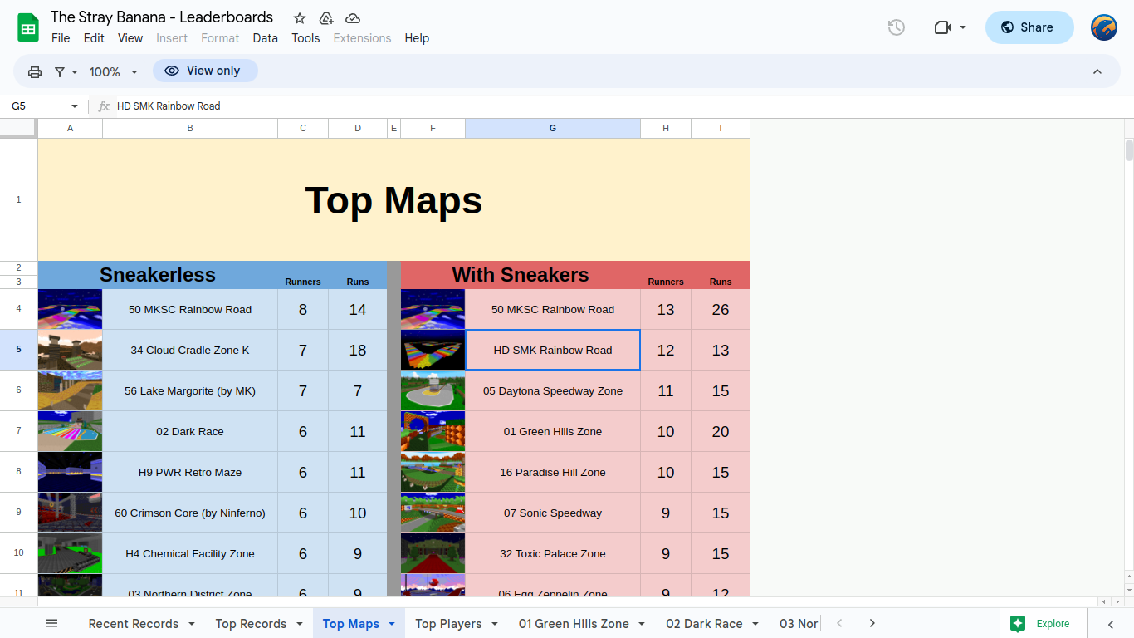The image size is (1134, 638).
Task: Check the cloud document status icon
Action: click(353, 18)
